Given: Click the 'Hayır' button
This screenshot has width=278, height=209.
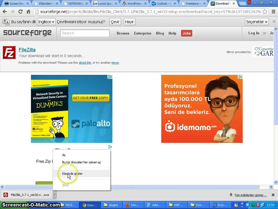Looking at the screenshot, I should [129, 22].
